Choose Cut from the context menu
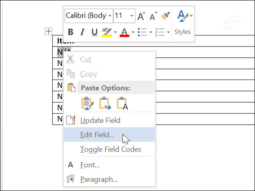 pyautogui.click(x=110, y=59)
